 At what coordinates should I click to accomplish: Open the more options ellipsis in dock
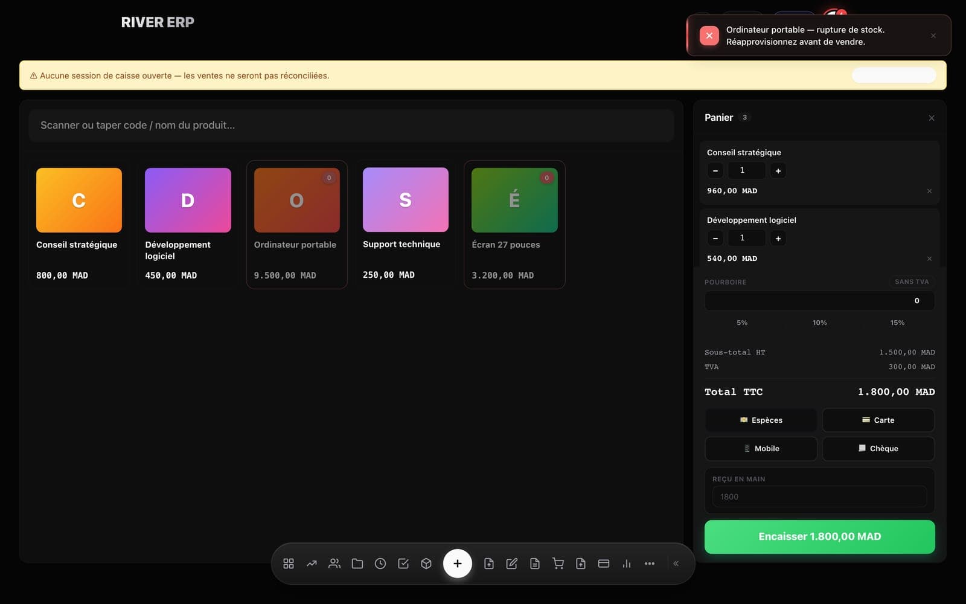tap(650, 564)
